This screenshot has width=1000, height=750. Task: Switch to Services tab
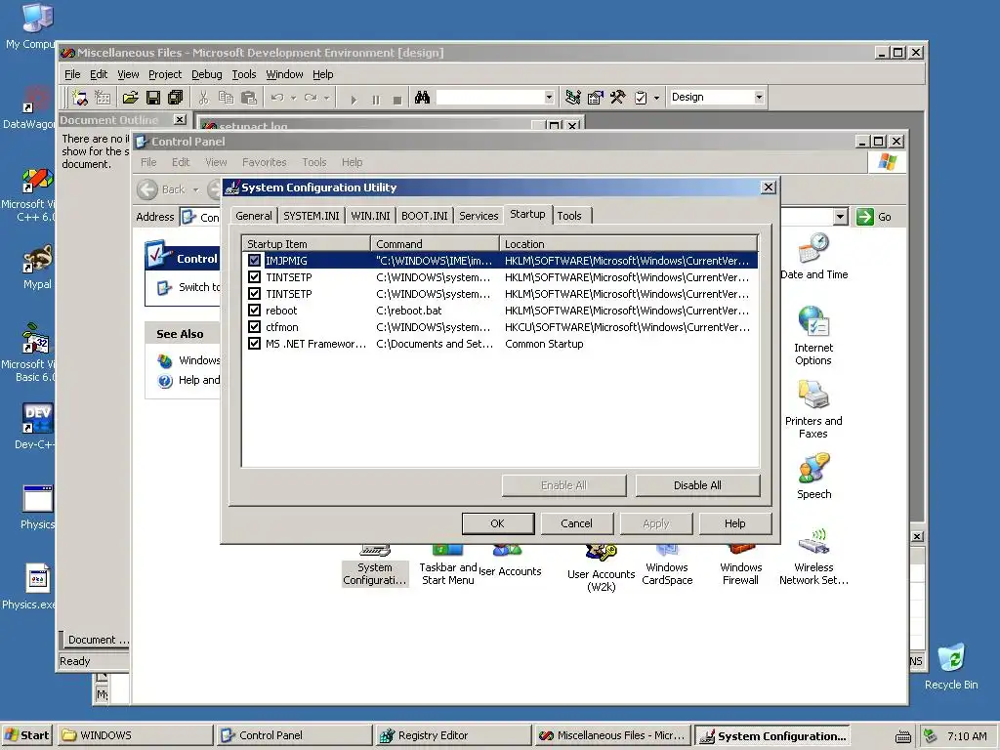click(479, 216)
